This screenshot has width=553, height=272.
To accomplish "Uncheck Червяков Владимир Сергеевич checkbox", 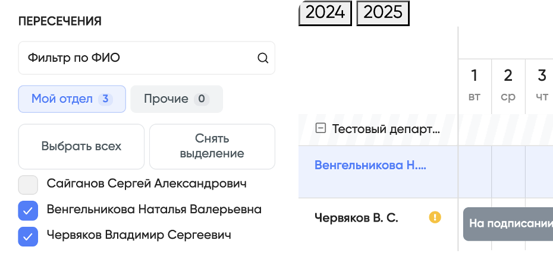I will click(x=28, y=236).
